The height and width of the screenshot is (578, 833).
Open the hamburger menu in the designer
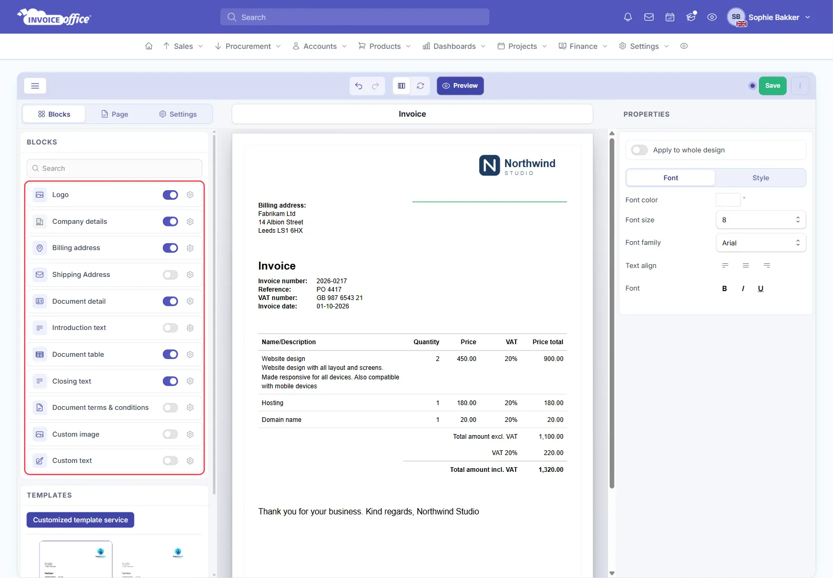coord(35,86)
